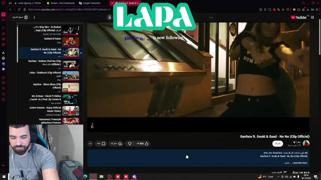Screen dimensions: 321x180
Task: Show hidden tray icons chevron
Action: coord(278,177)
